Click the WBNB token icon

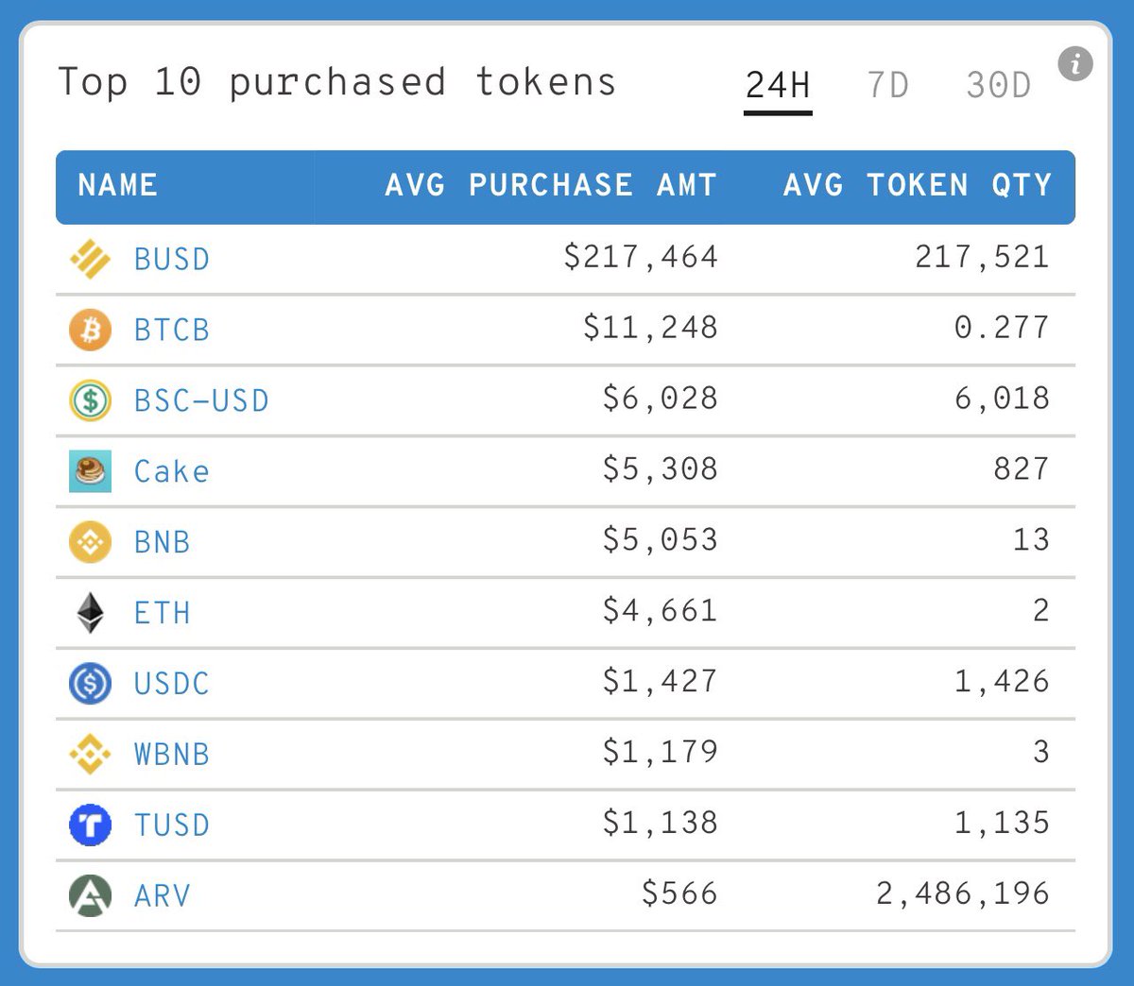90,755
